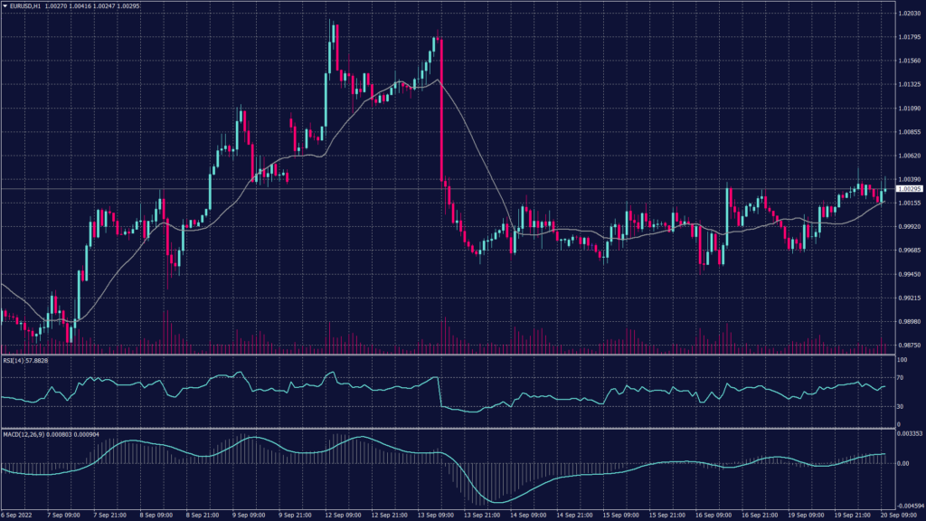Click the 12 Sep 09:00 time label

point(339,515)
